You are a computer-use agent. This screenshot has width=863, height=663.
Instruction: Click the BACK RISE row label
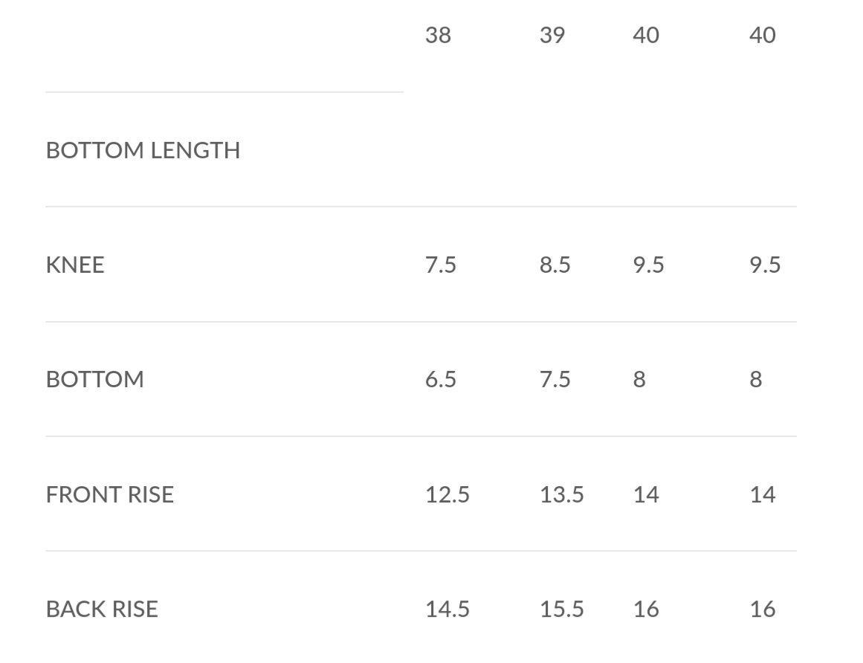click(102, 609)
